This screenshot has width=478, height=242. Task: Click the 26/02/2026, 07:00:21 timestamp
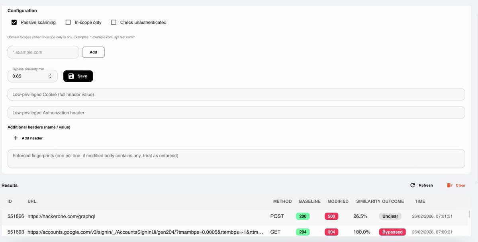[433, 232]
